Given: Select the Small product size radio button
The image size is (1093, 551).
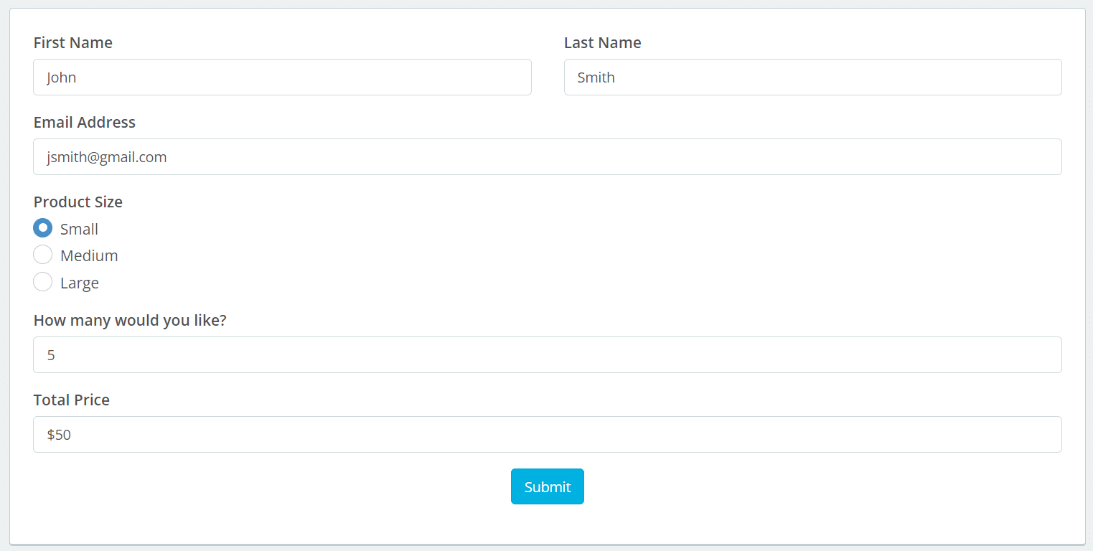Looking at the screenshot, I should coord(43,228).
